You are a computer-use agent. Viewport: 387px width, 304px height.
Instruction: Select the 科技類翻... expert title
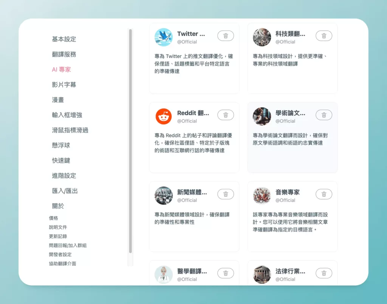click(x=290, y=34)
